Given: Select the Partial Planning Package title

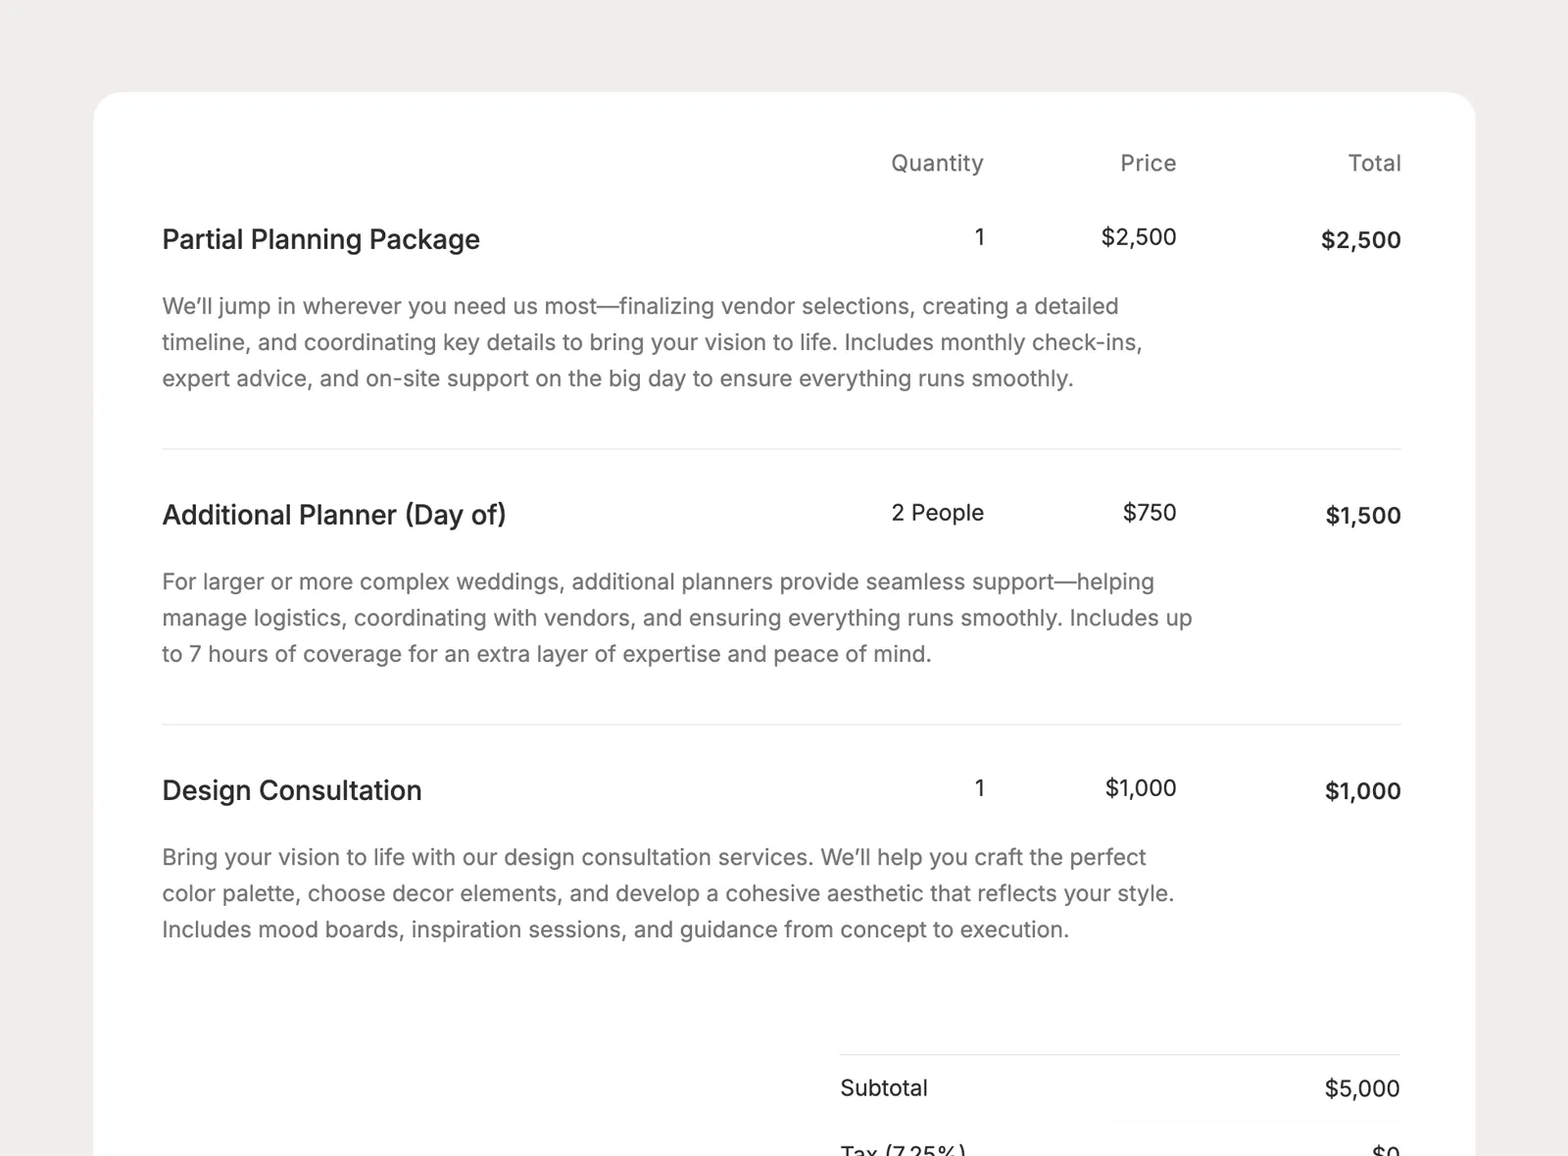Looking at the screenshot, I should [320, 239].
